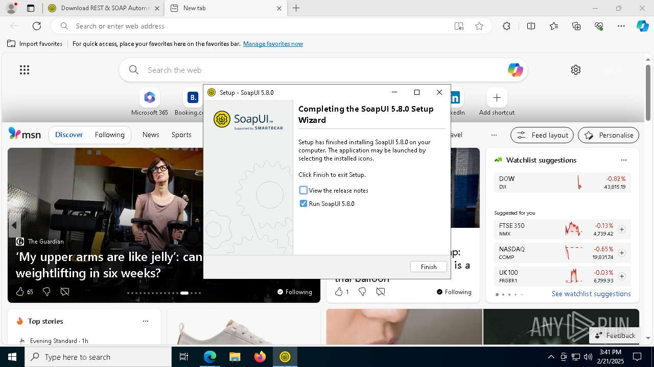Open volume control in system tray
The width and height of the screenshot is (654, 367).
point(588,357)
